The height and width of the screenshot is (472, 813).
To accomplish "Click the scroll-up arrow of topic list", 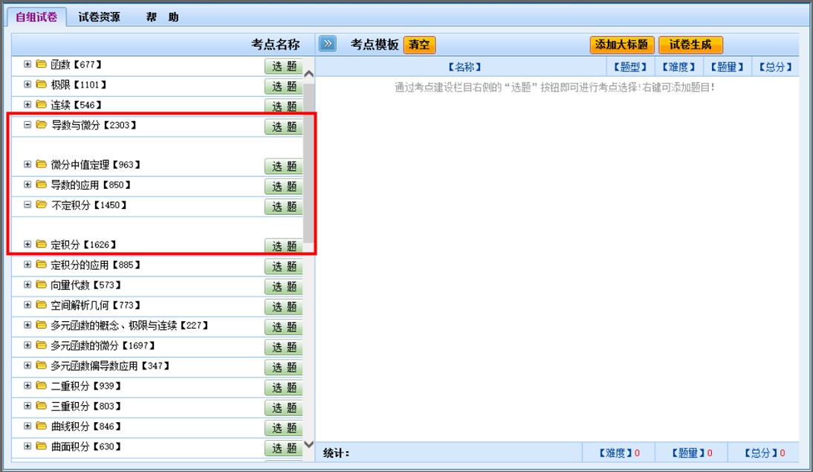I will [308, 74].
